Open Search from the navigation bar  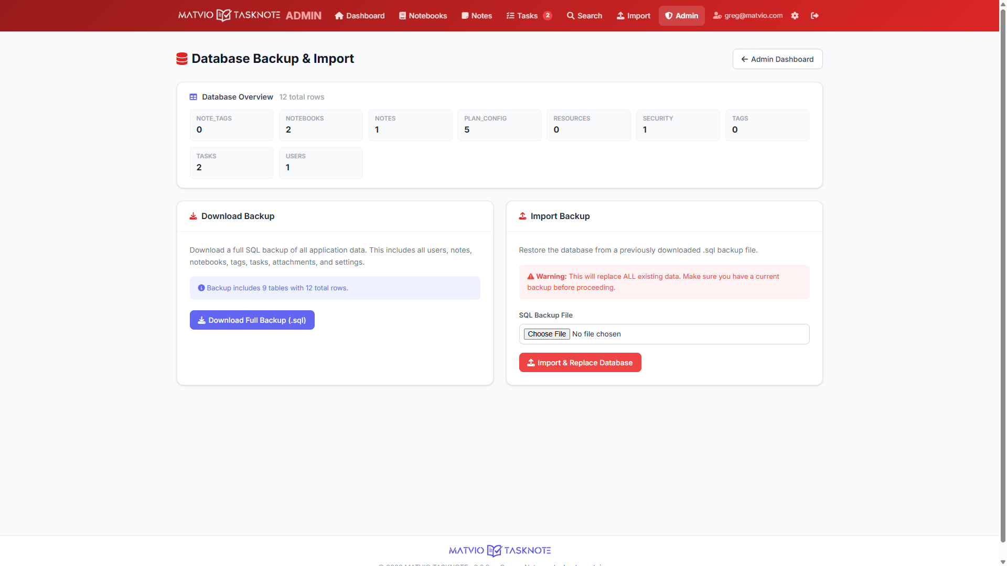click(584, 16)
